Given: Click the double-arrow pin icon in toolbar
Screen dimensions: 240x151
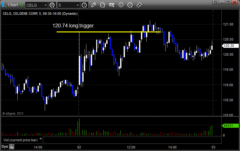Looking at the screenshot, I should point(139,5).
